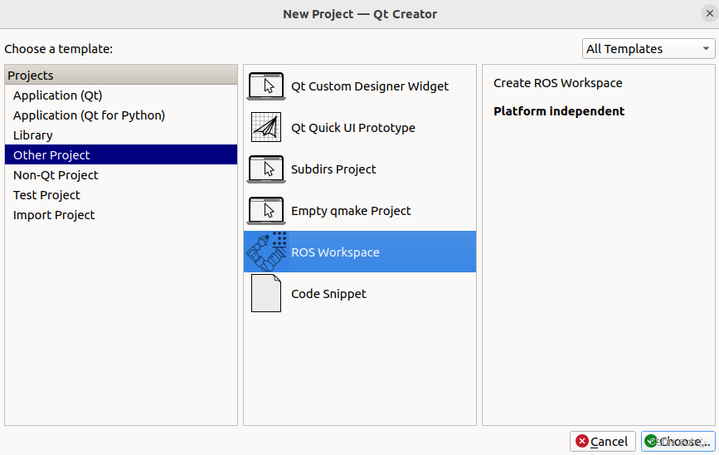Viewport: 719px width, 455px height.
Task: Choose the Import Project category
Action: click(x=121, y=215)
